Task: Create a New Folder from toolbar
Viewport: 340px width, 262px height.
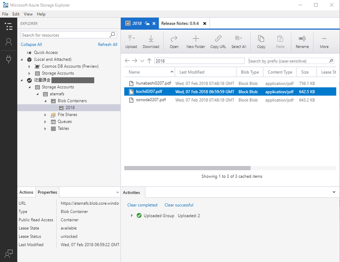Action: tap(196, 42)
